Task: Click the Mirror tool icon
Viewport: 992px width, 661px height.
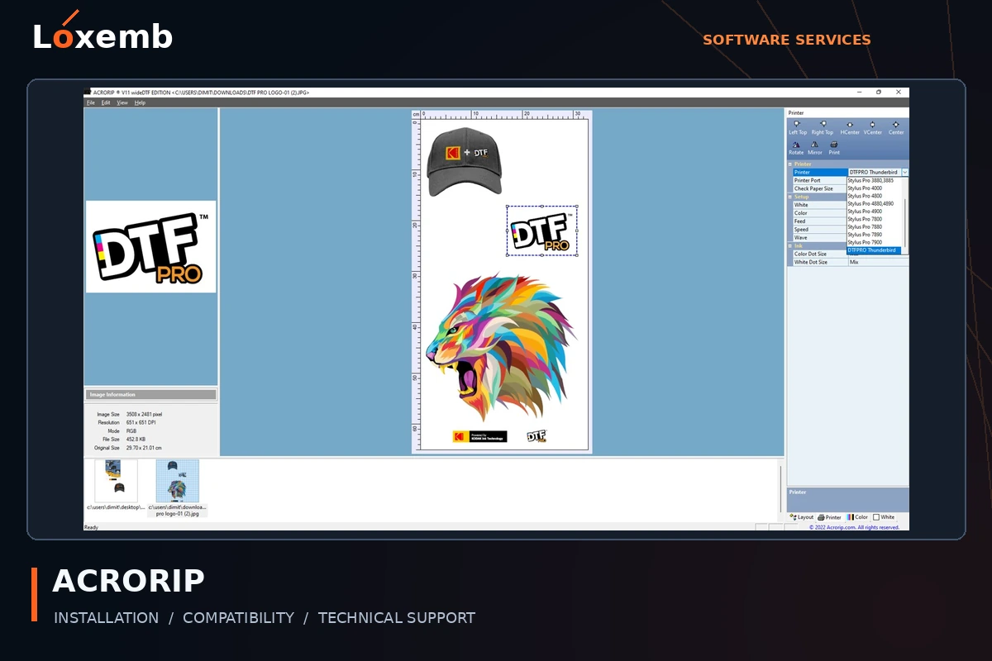Action: pos(815,145)
